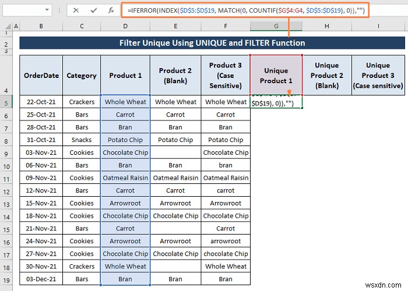Select column E header

tap(175, 26)
